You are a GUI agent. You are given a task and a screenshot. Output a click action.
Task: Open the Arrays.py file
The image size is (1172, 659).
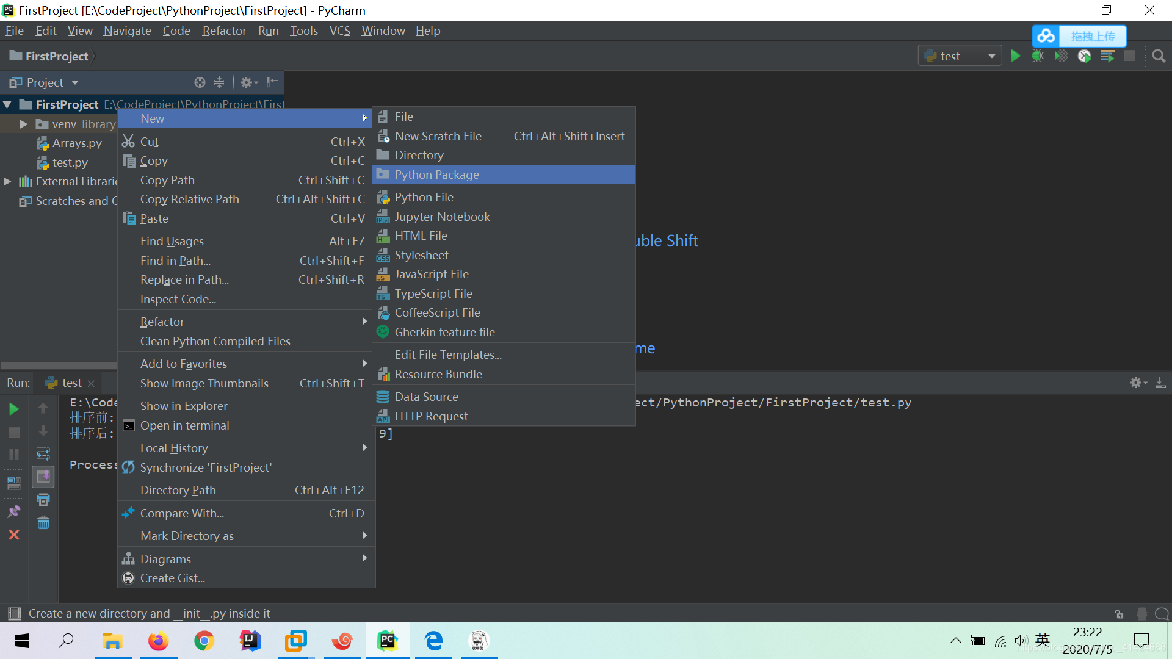tap(78, 142)
